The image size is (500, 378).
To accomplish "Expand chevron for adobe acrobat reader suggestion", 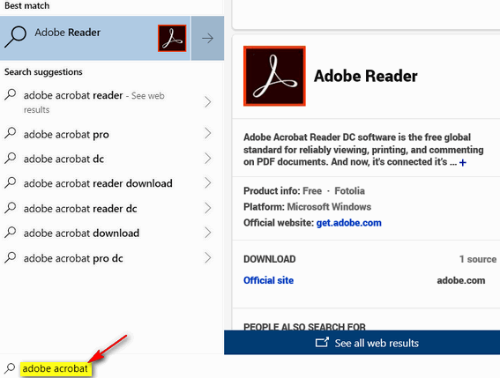I will point(208,102).
